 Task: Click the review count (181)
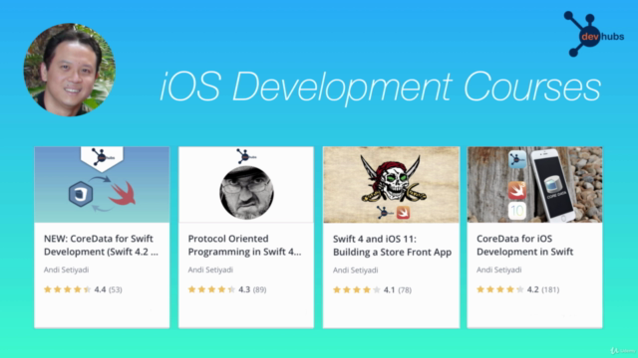coord(550,289)
